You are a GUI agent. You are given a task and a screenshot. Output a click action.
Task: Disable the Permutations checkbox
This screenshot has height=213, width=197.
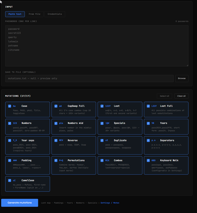56,160
